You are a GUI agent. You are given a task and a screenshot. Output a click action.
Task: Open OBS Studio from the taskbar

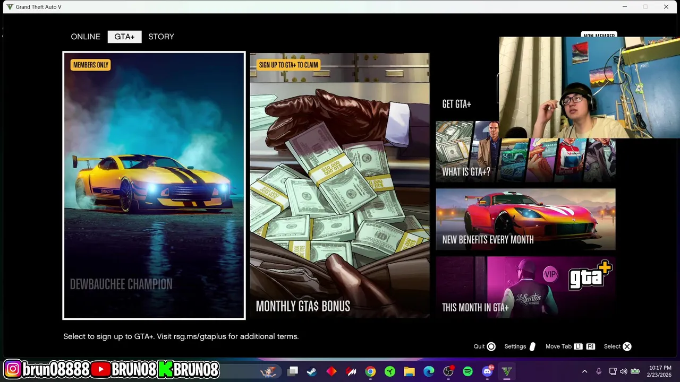pos(448,371)
